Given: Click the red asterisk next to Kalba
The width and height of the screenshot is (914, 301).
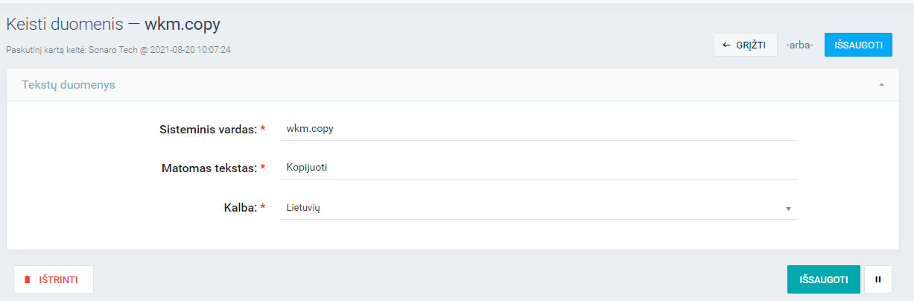Looking at the screenshot, I should click(x=263, y=208).
